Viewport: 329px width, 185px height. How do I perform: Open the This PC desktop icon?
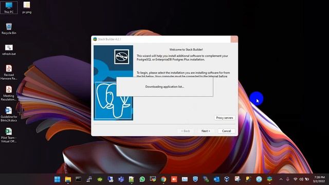(9, 8)
